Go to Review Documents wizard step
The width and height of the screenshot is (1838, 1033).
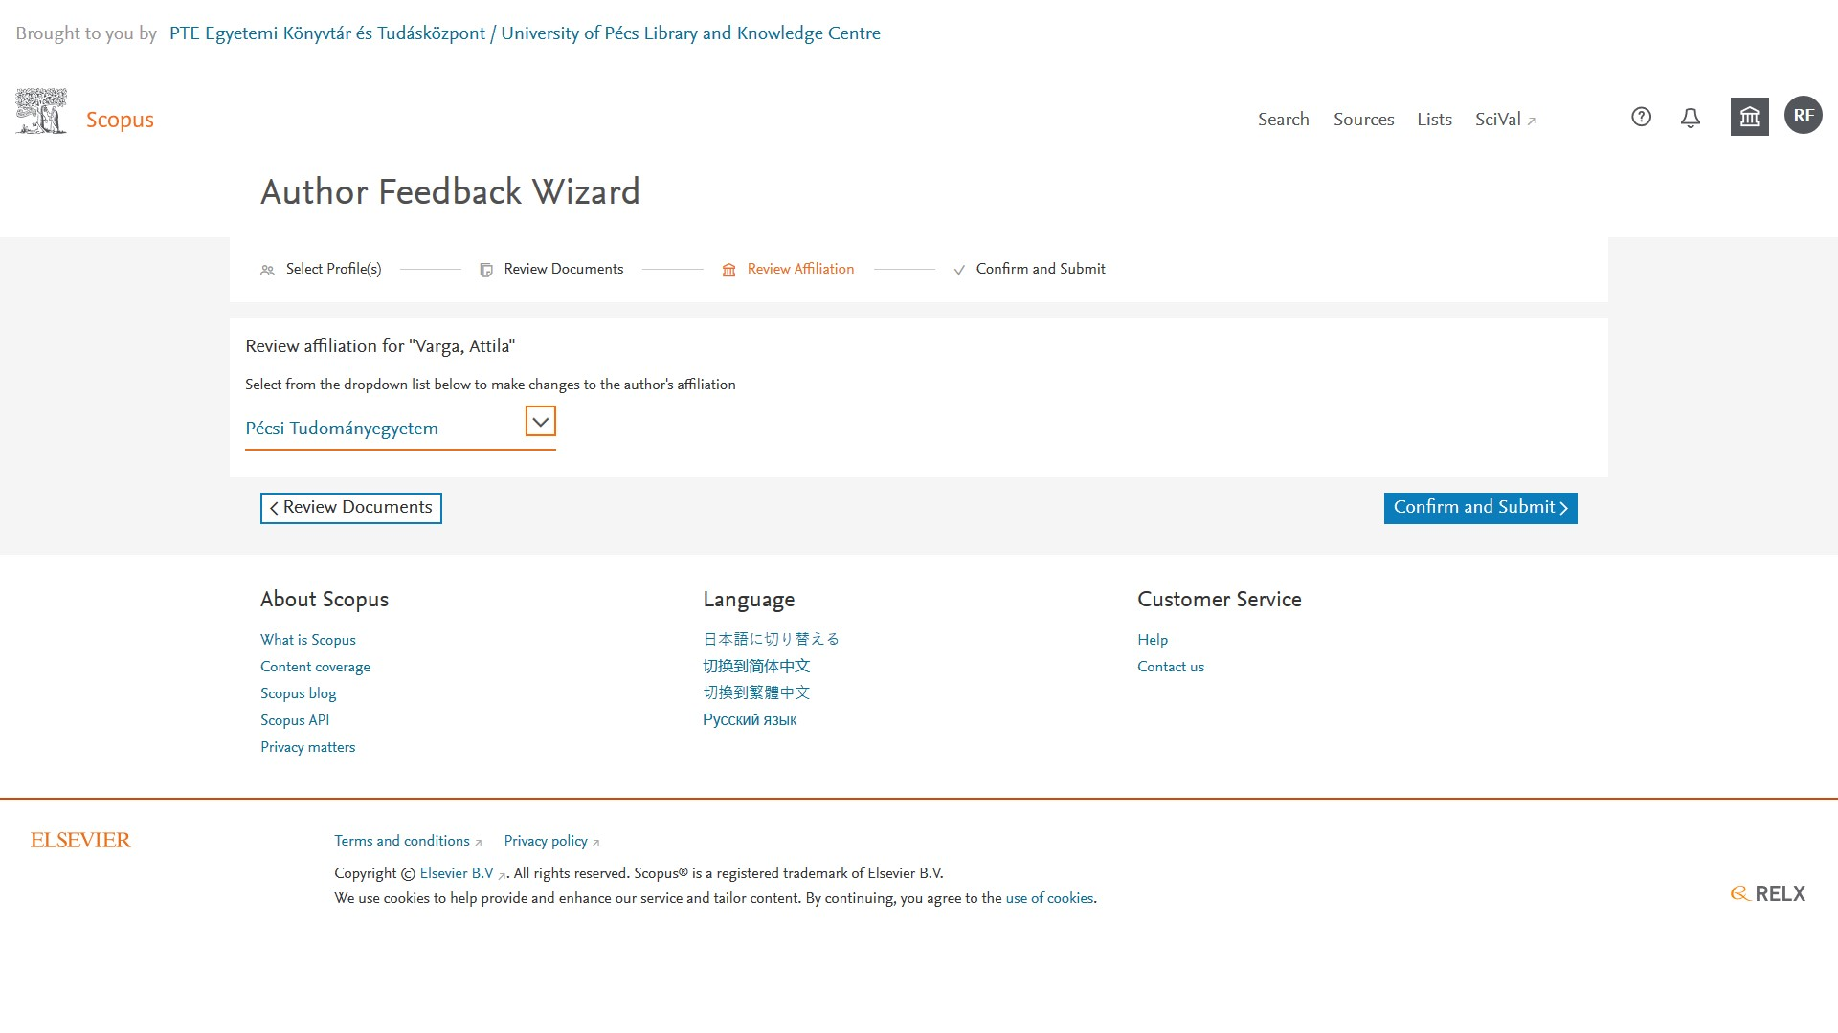pos(563,269)
